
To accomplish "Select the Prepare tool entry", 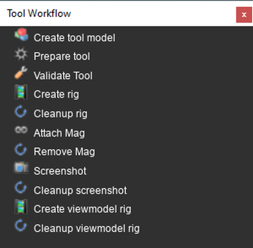I will (62, 56).
